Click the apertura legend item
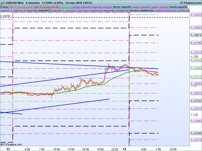Image resolution: width=202 pixels, height=151 pixels. [x=66, y=7]
